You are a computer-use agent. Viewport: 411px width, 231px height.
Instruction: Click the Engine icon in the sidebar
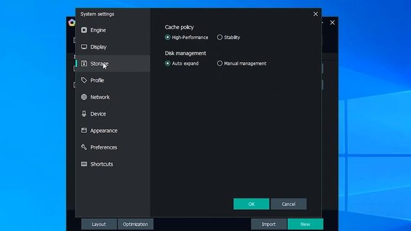click(x=84, y=30)
